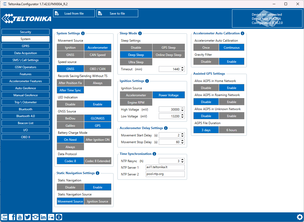
Task: Disable the Gravity Filter
Action: pyautogui.click(x=206, y=61)
